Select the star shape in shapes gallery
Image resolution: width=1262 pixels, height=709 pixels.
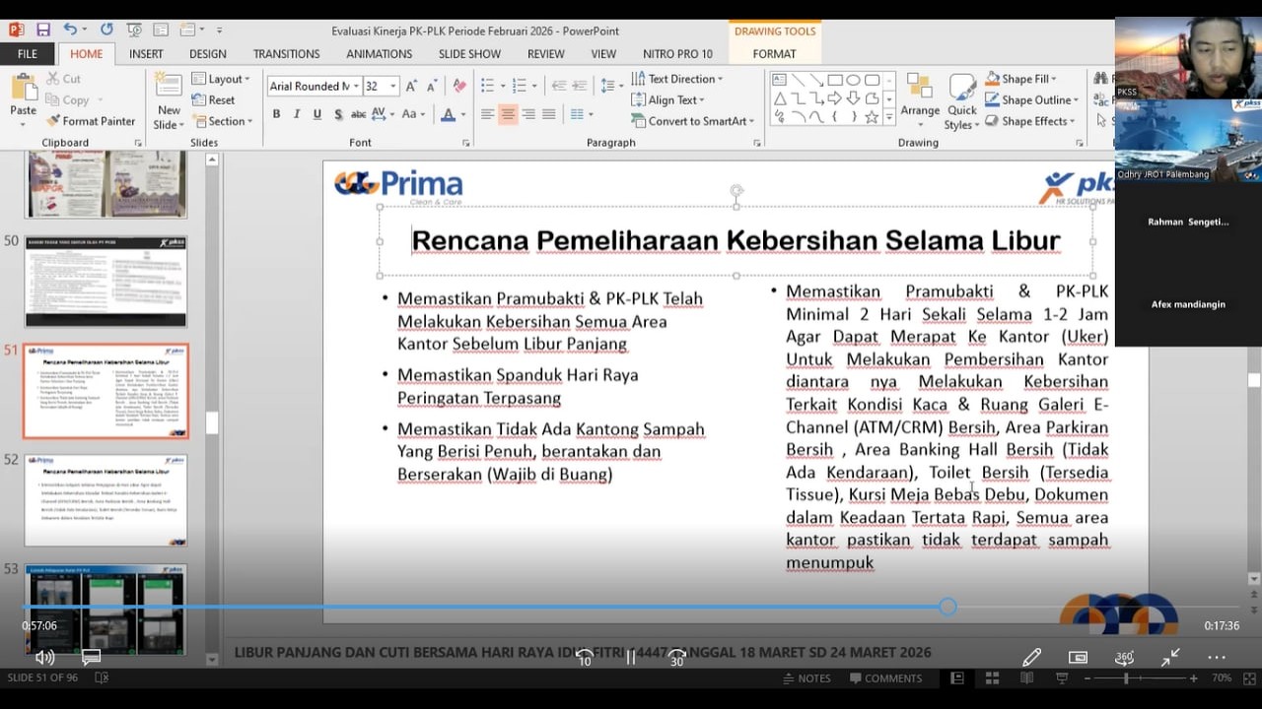pos(872,116)
